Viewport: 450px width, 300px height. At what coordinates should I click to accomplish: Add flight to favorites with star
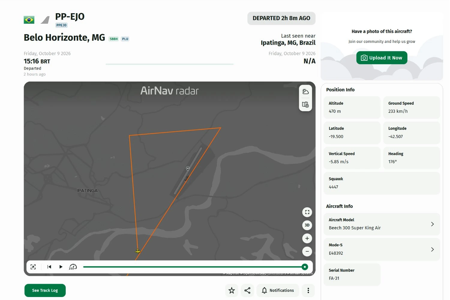tap(232, 290)
